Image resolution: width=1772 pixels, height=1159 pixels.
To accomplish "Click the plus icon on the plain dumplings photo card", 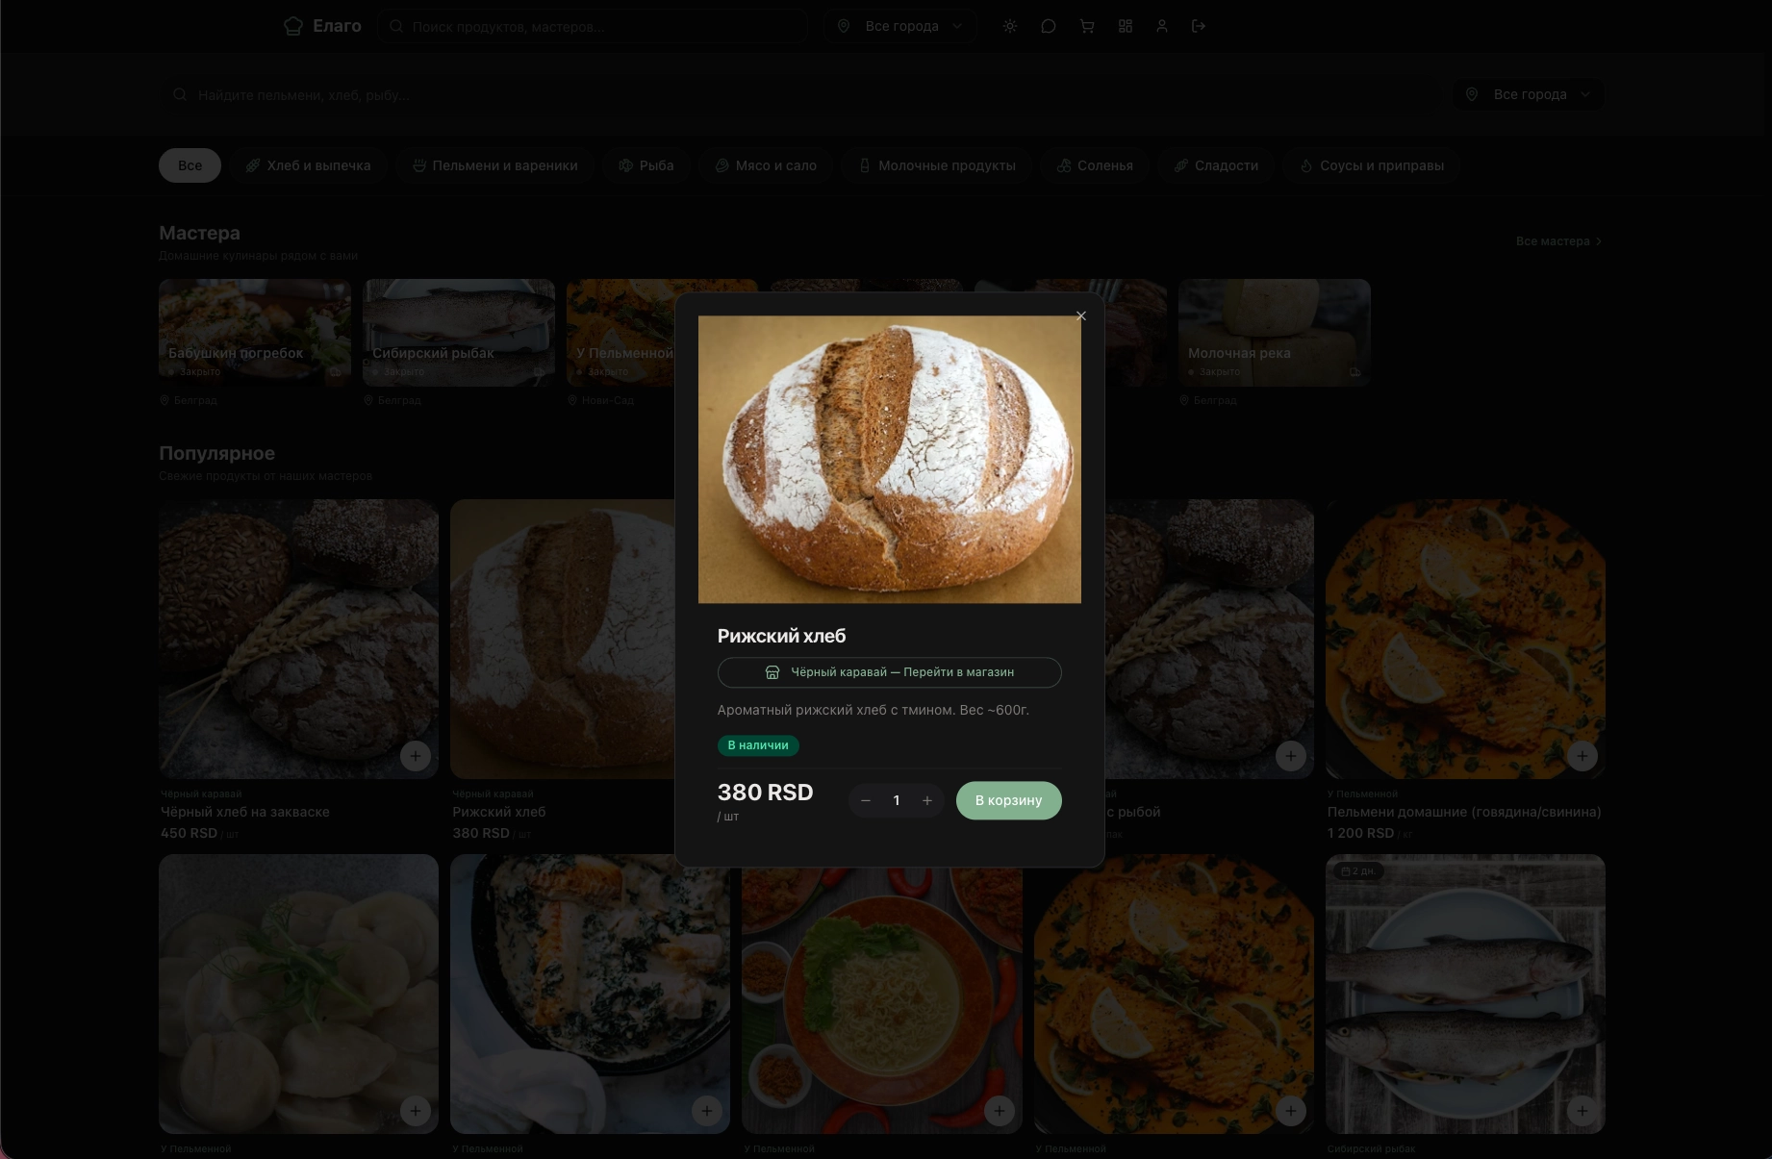I will 416,1111.
